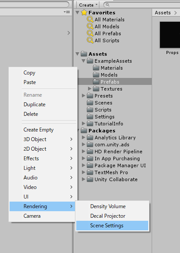Select the All Scripts search icon
The height and width of the screenshot is (253, 180).
(90, 40)
